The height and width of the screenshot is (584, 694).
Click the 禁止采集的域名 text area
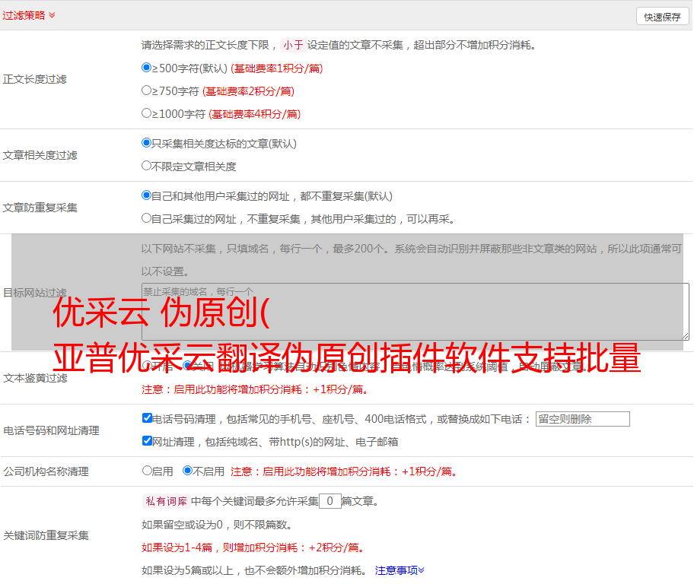tap(415, 312)
